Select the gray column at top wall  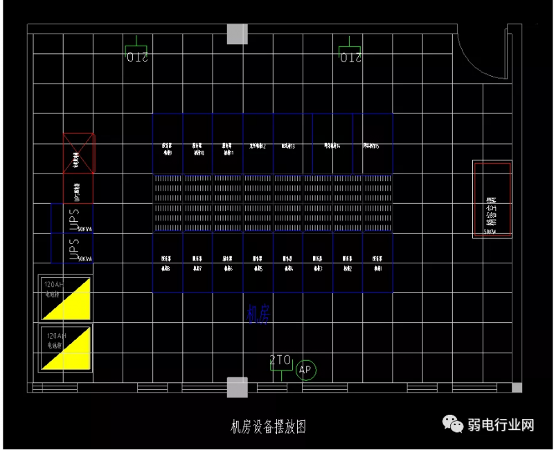tap(237, 34)
